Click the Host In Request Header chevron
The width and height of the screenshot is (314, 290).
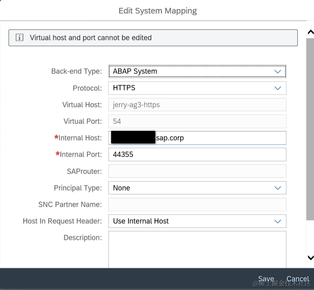point(278,221)
